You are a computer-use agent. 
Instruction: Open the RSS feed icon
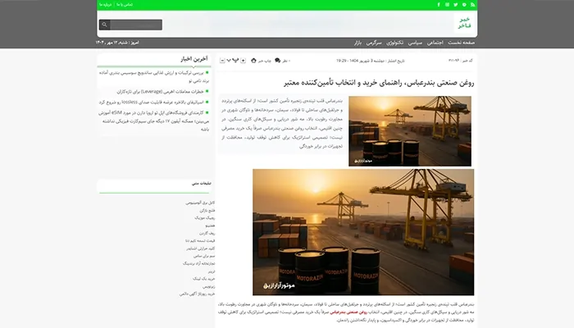472,5
